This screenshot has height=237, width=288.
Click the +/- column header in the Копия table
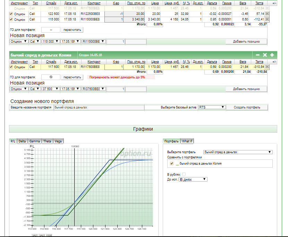[274, 61]
